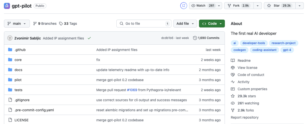
Task: Open the Readme link in About
Action: [x=241, y=61]
